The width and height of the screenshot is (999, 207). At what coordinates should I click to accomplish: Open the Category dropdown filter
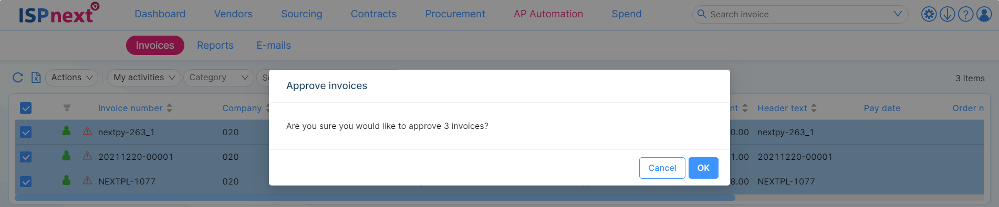click(218, 78)
